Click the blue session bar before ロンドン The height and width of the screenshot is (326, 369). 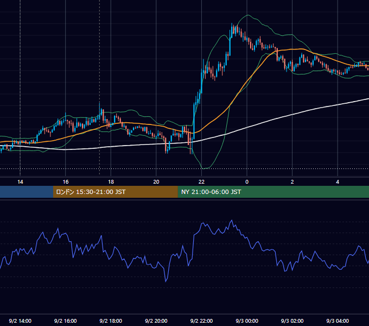click(27, 192)
